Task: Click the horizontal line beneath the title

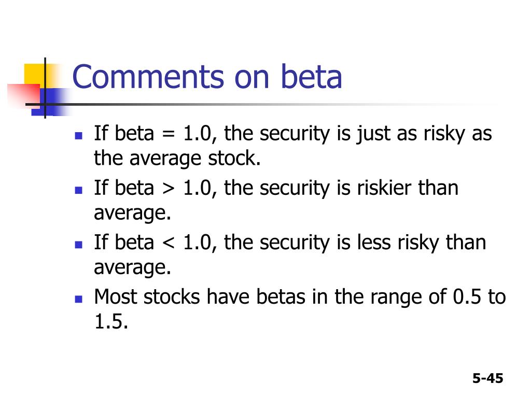Action: (257, 104)
